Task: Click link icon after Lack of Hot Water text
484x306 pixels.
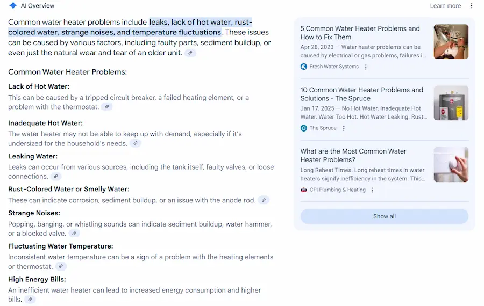Action: tap(107, 107)
